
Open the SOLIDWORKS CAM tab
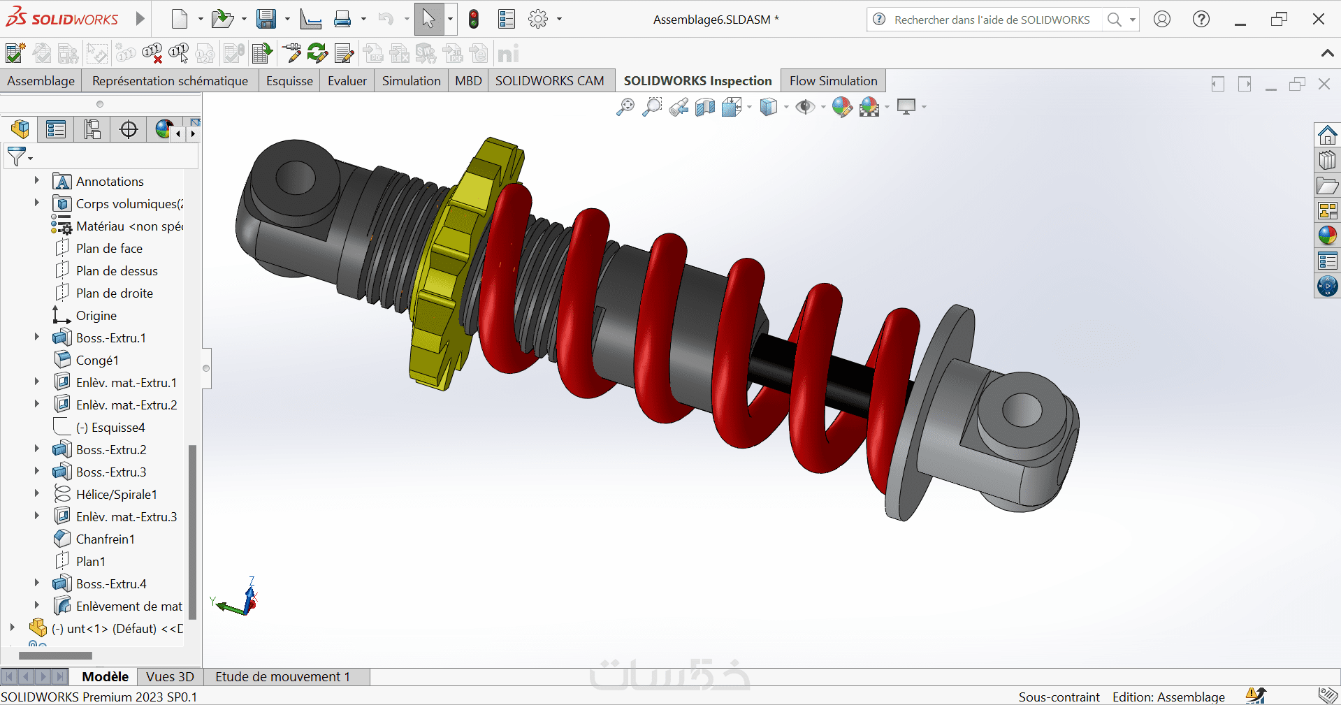pyautogui.click(x=550, y=81)
